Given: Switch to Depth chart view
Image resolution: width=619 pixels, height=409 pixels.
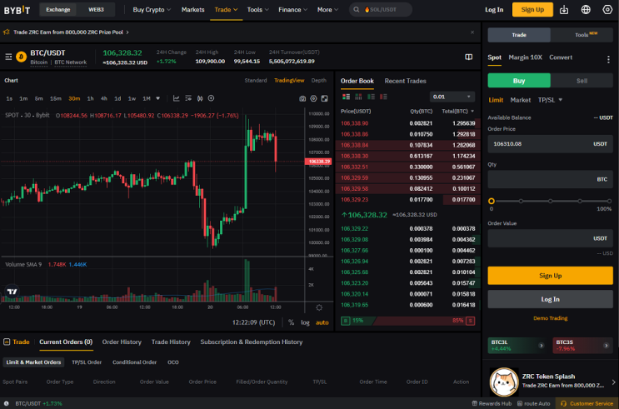Looking at the screenshot, I should point(318,81).
